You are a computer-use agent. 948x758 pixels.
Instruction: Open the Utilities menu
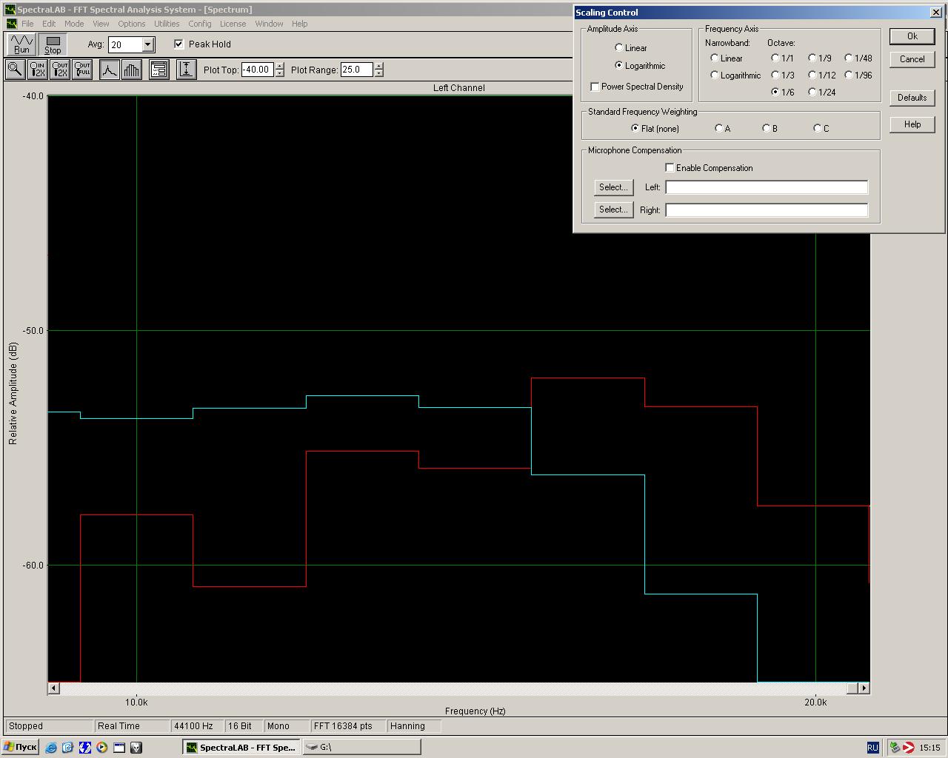point(167,24)
